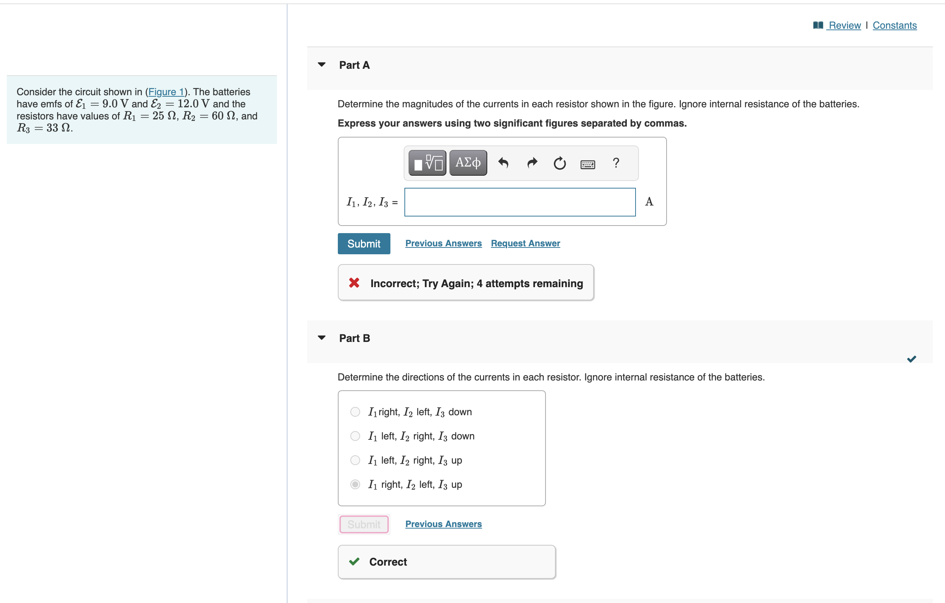Image resolution: width=945 pixels, height=603 pixels.
Task: Click the I1, I2, I3 answer input box
Action: tap(520, 202)
